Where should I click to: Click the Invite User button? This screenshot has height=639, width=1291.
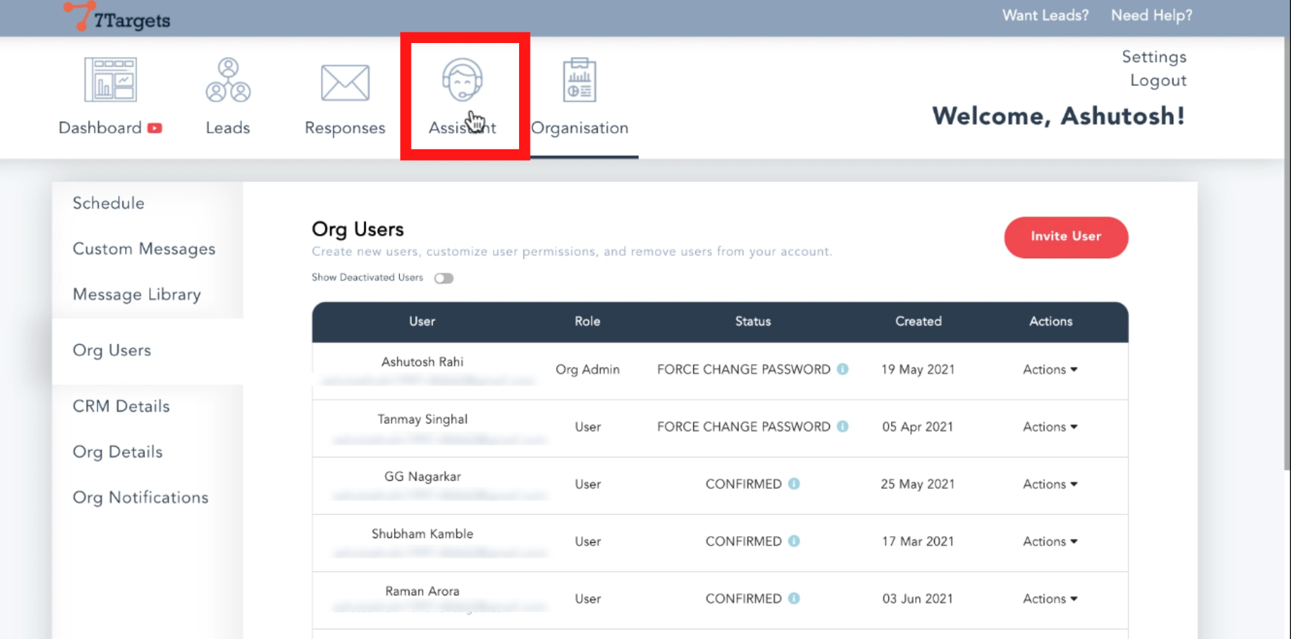[1066, 237]
